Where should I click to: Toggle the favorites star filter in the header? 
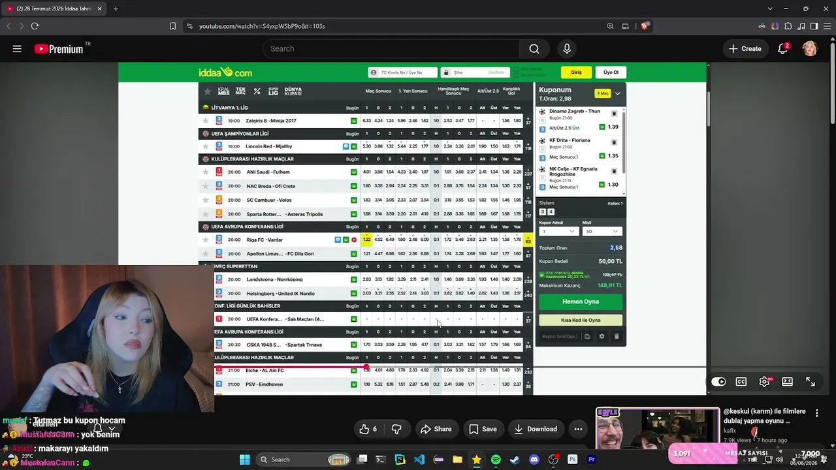click(x=208, y=91)
